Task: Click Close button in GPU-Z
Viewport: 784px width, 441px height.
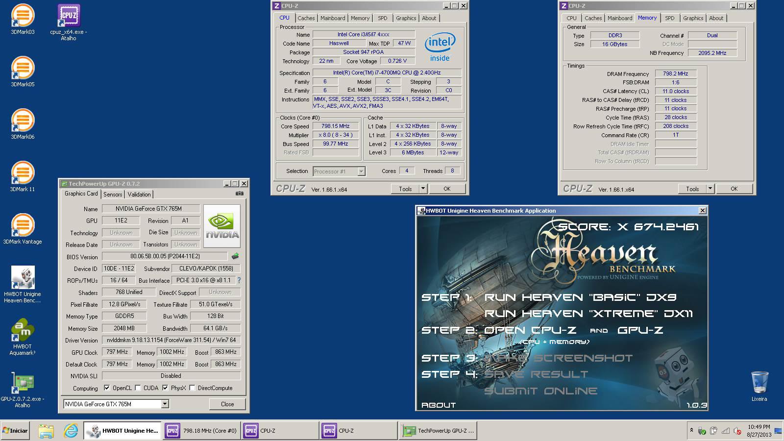Action: click(x=227, y=404)
